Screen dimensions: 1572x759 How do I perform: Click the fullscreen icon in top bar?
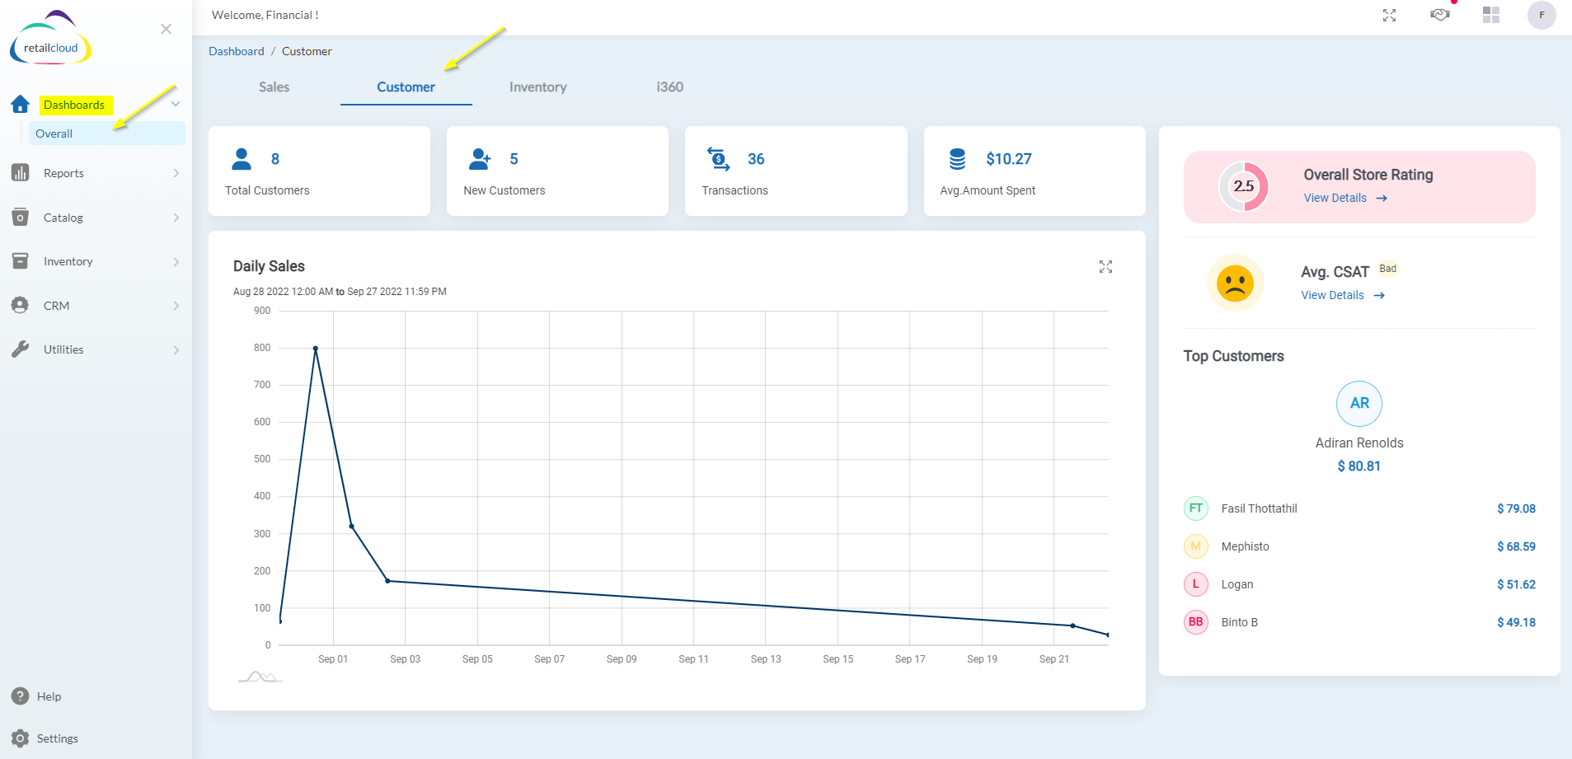[1389, 15]
